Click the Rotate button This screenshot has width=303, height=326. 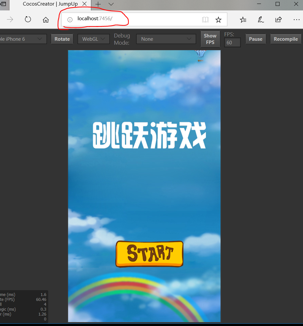click(x=62, y=39)
